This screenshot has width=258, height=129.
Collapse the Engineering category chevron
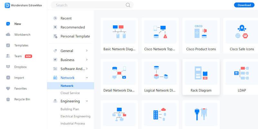coord(87,101)
